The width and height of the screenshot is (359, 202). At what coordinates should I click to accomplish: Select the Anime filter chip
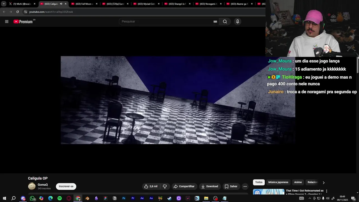pos(298,182)
